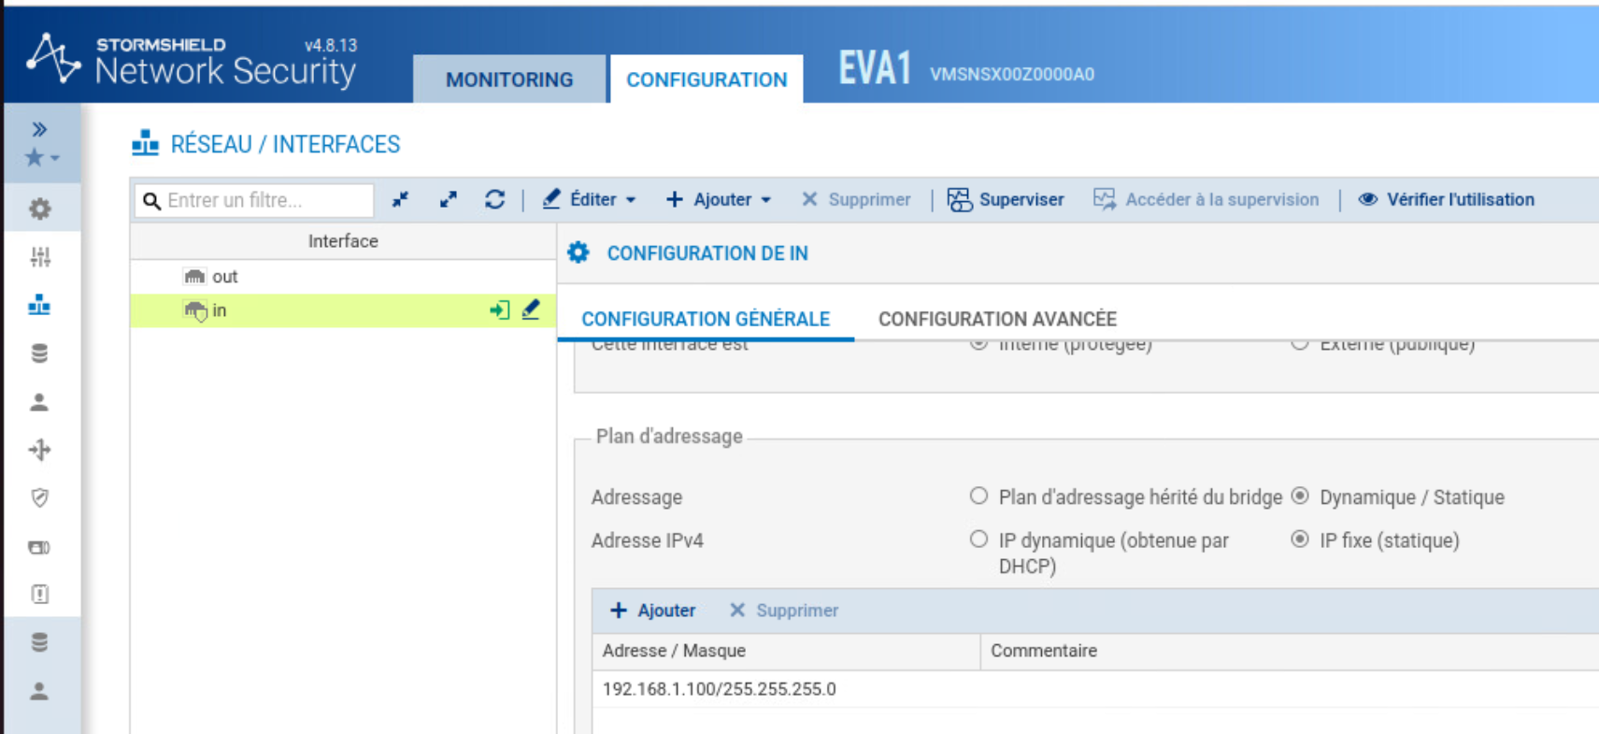Click the pencil edit icon on the in row
1599x734 pixels.
(531, 309)
